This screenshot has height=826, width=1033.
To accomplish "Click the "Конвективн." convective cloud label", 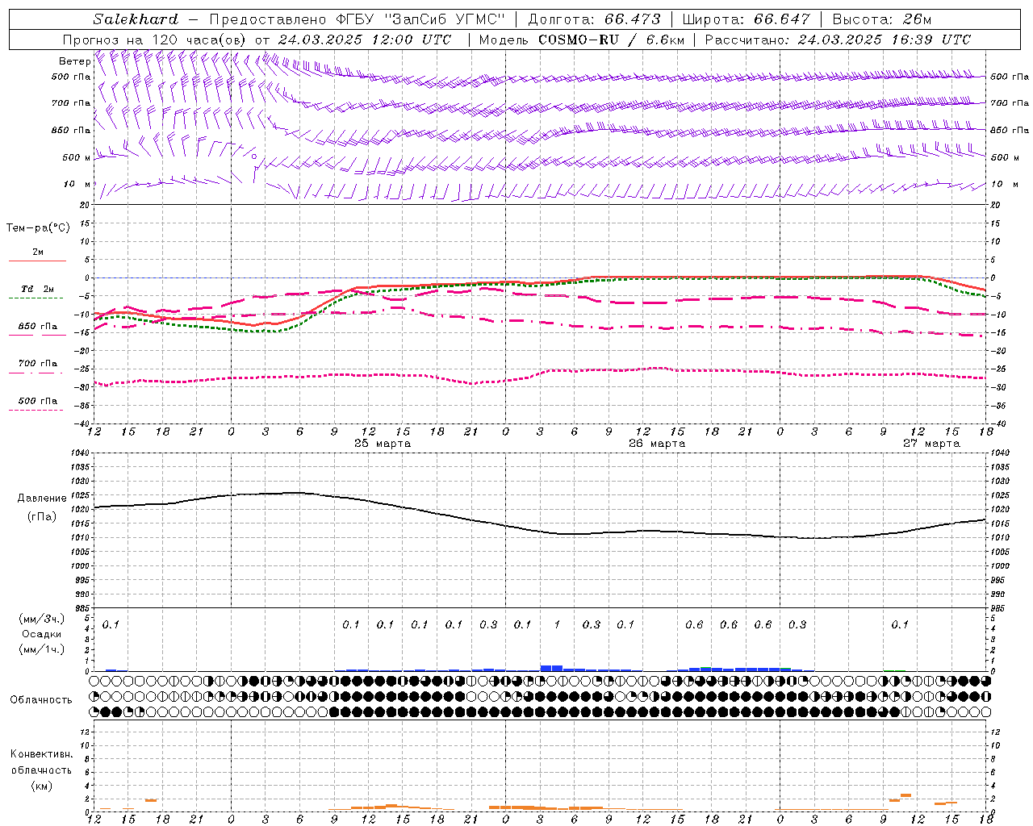I will click(x=41, y=754).
